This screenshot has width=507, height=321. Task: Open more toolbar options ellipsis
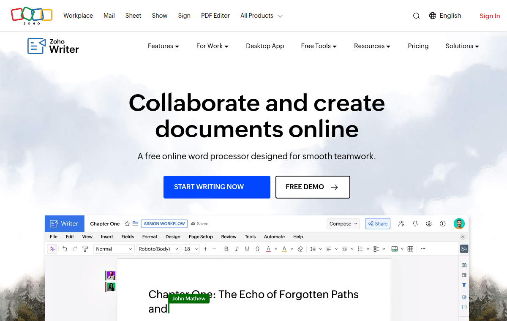pyautogui.click(x=423, y=249)
